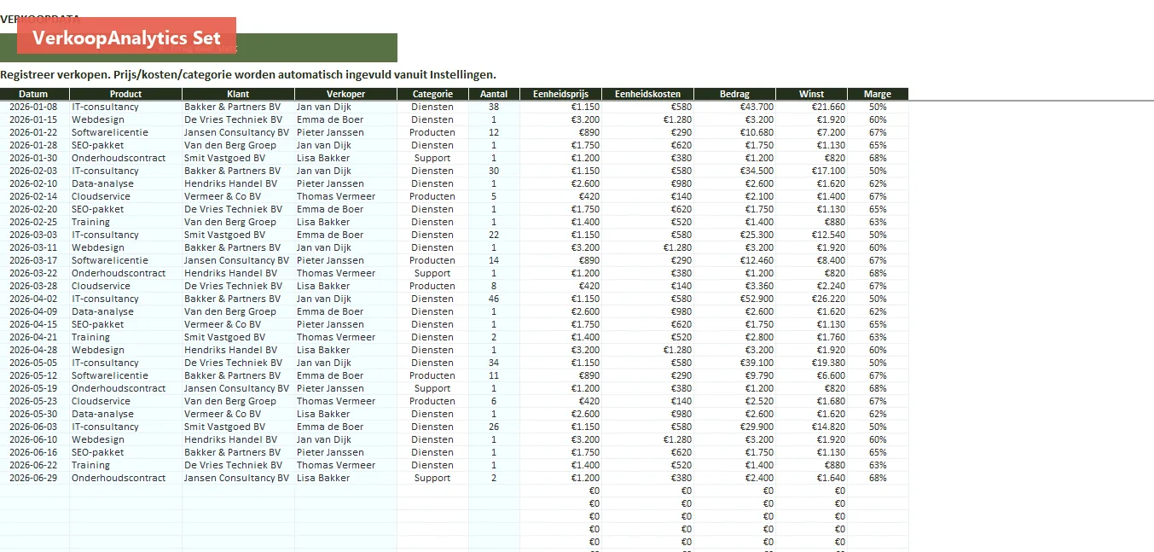This screenshot has height=552, width=1154.
Task: Select the Eenheidskosten column header
Action: (647, 94)
